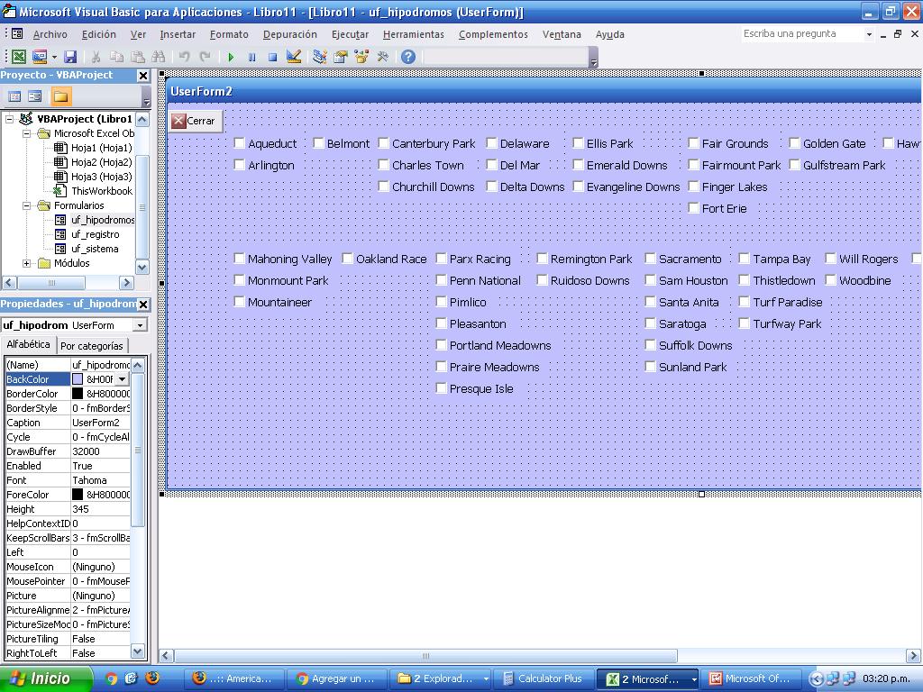Select the ForeColor black swatch
923x692 pixels.
pos(78,495)
